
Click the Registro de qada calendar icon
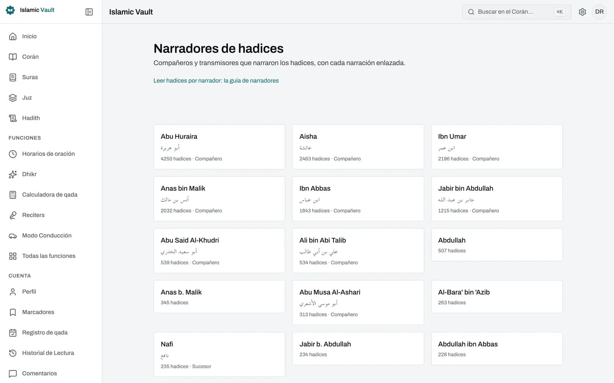point(13,332)
